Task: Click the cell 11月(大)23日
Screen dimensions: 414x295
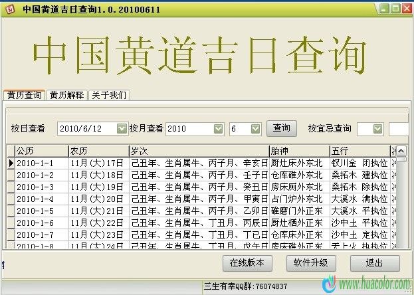Action: [x=99, y=235]
